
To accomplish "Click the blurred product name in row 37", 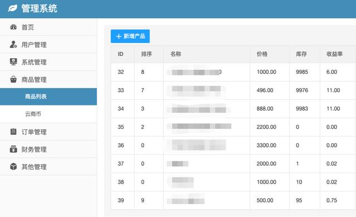I will pyautogui.click(x=177, y=164).
